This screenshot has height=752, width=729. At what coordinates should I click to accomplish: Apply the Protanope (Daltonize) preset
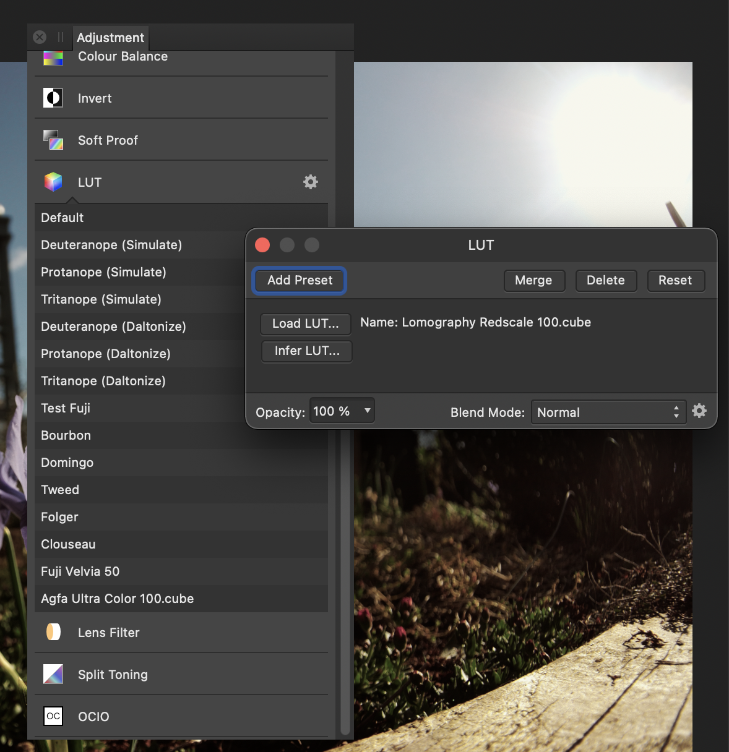pyautogui.click(x=140, y=354)
